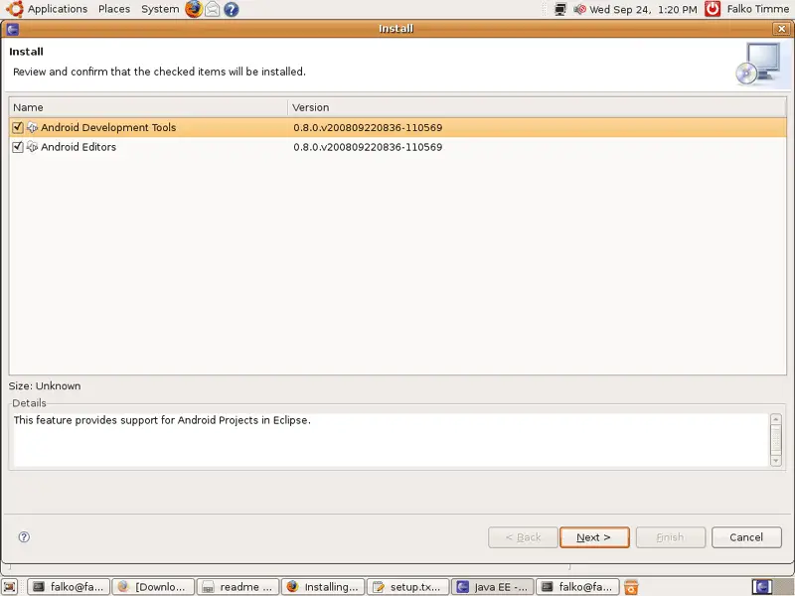Image resolution: width=795 pixels, height=596 pixels.
Task: Click the workspace switcher at bottom right
Action: coord(772,587)
